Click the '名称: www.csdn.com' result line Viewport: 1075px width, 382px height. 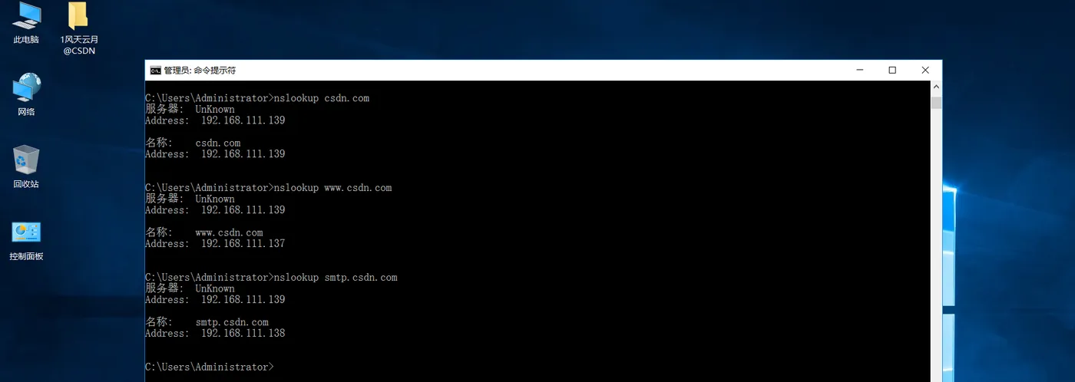(204, 232)
